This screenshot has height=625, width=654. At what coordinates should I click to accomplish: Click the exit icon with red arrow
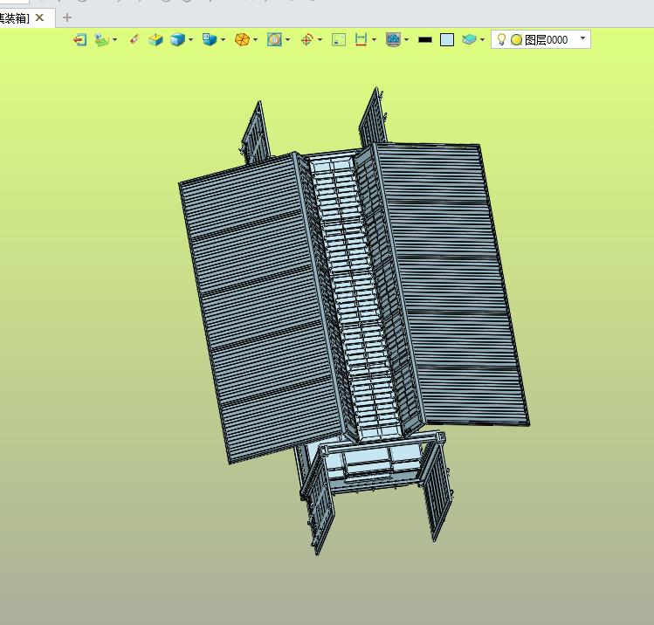coord(79,39)
